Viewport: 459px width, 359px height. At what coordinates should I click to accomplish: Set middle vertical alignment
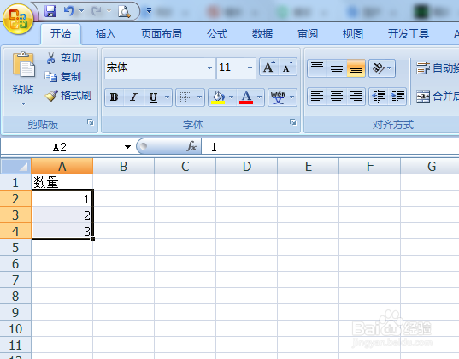pyautogui.click(x=337, y=68)
